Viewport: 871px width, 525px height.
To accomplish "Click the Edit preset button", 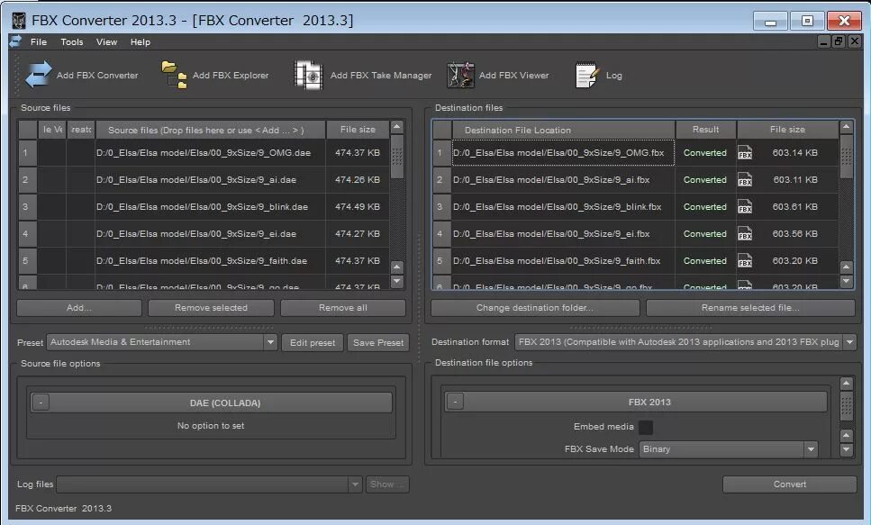I will coord(313,343).
